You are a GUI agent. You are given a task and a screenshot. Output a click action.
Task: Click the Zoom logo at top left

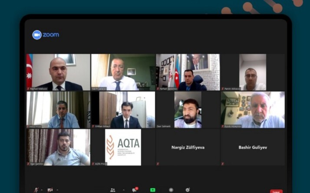click(x=46, y=35)
